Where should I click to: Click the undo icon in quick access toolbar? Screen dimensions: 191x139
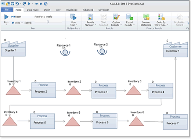pos(17,4)
